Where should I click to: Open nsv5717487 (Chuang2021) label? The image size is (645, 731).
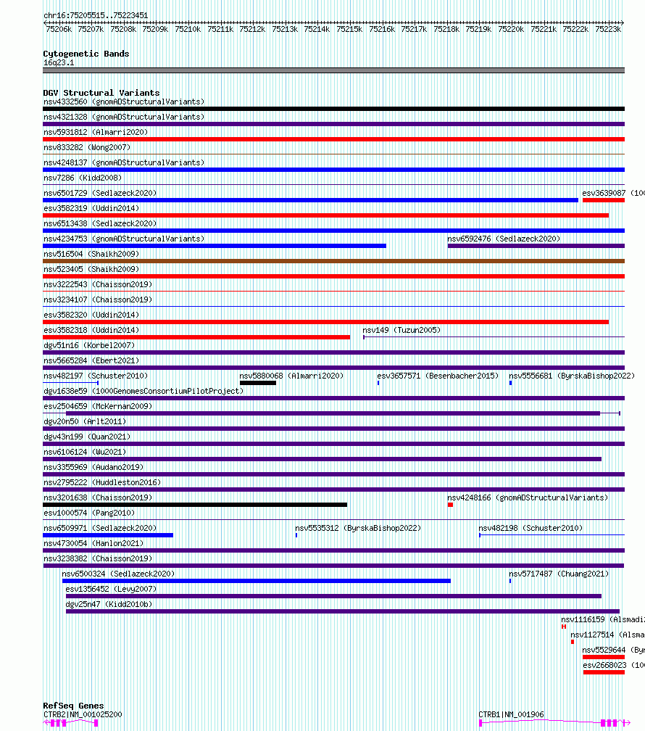point(559,574)
